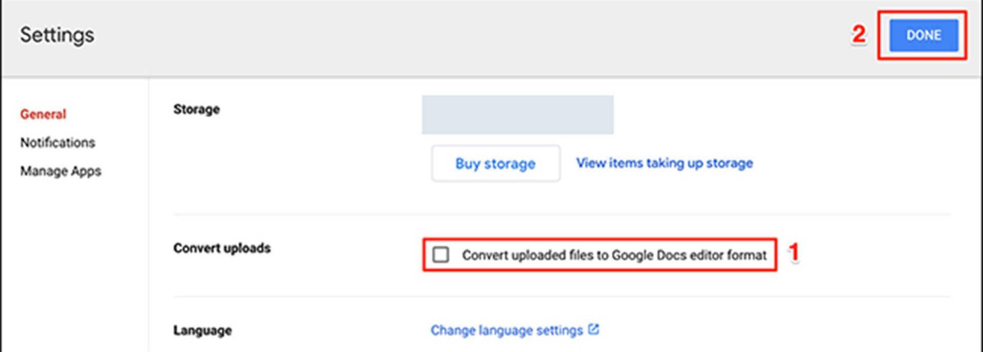The height and width of the screenshot is (352, 983).
Task: Open the Notifications settings section
Action: [x=57, y=142]
